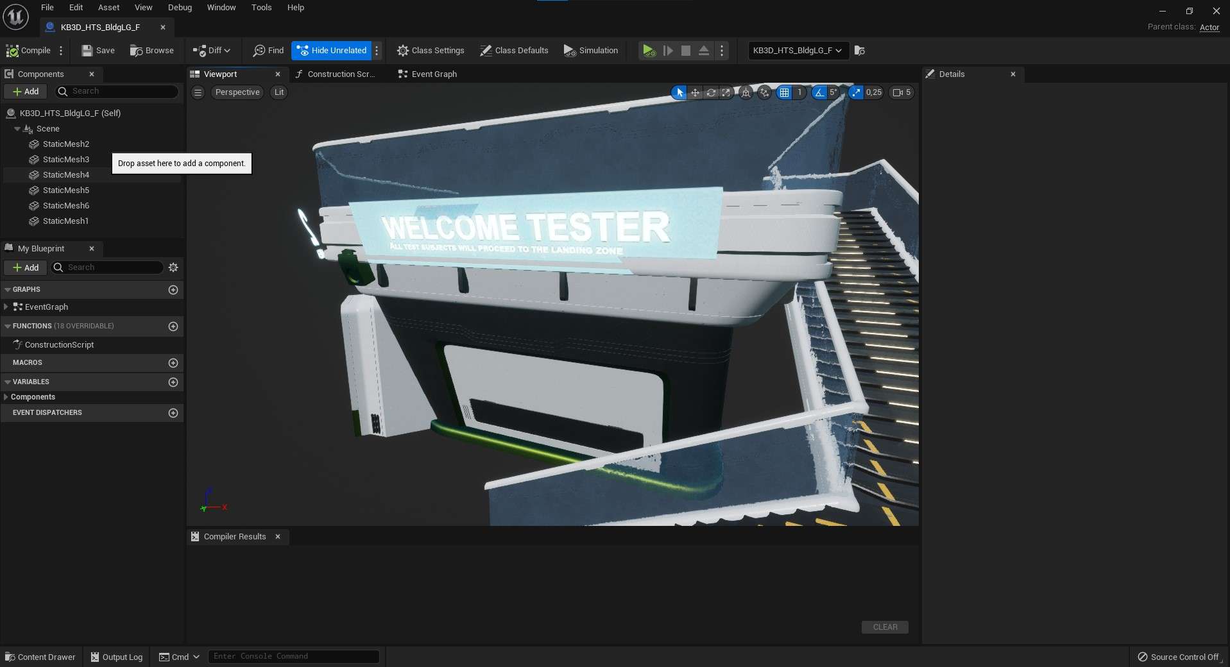Open Compile options three-dot menu
Viewport: 1230px width, 667px height.
pyautogui.click(x=61, y=51)
